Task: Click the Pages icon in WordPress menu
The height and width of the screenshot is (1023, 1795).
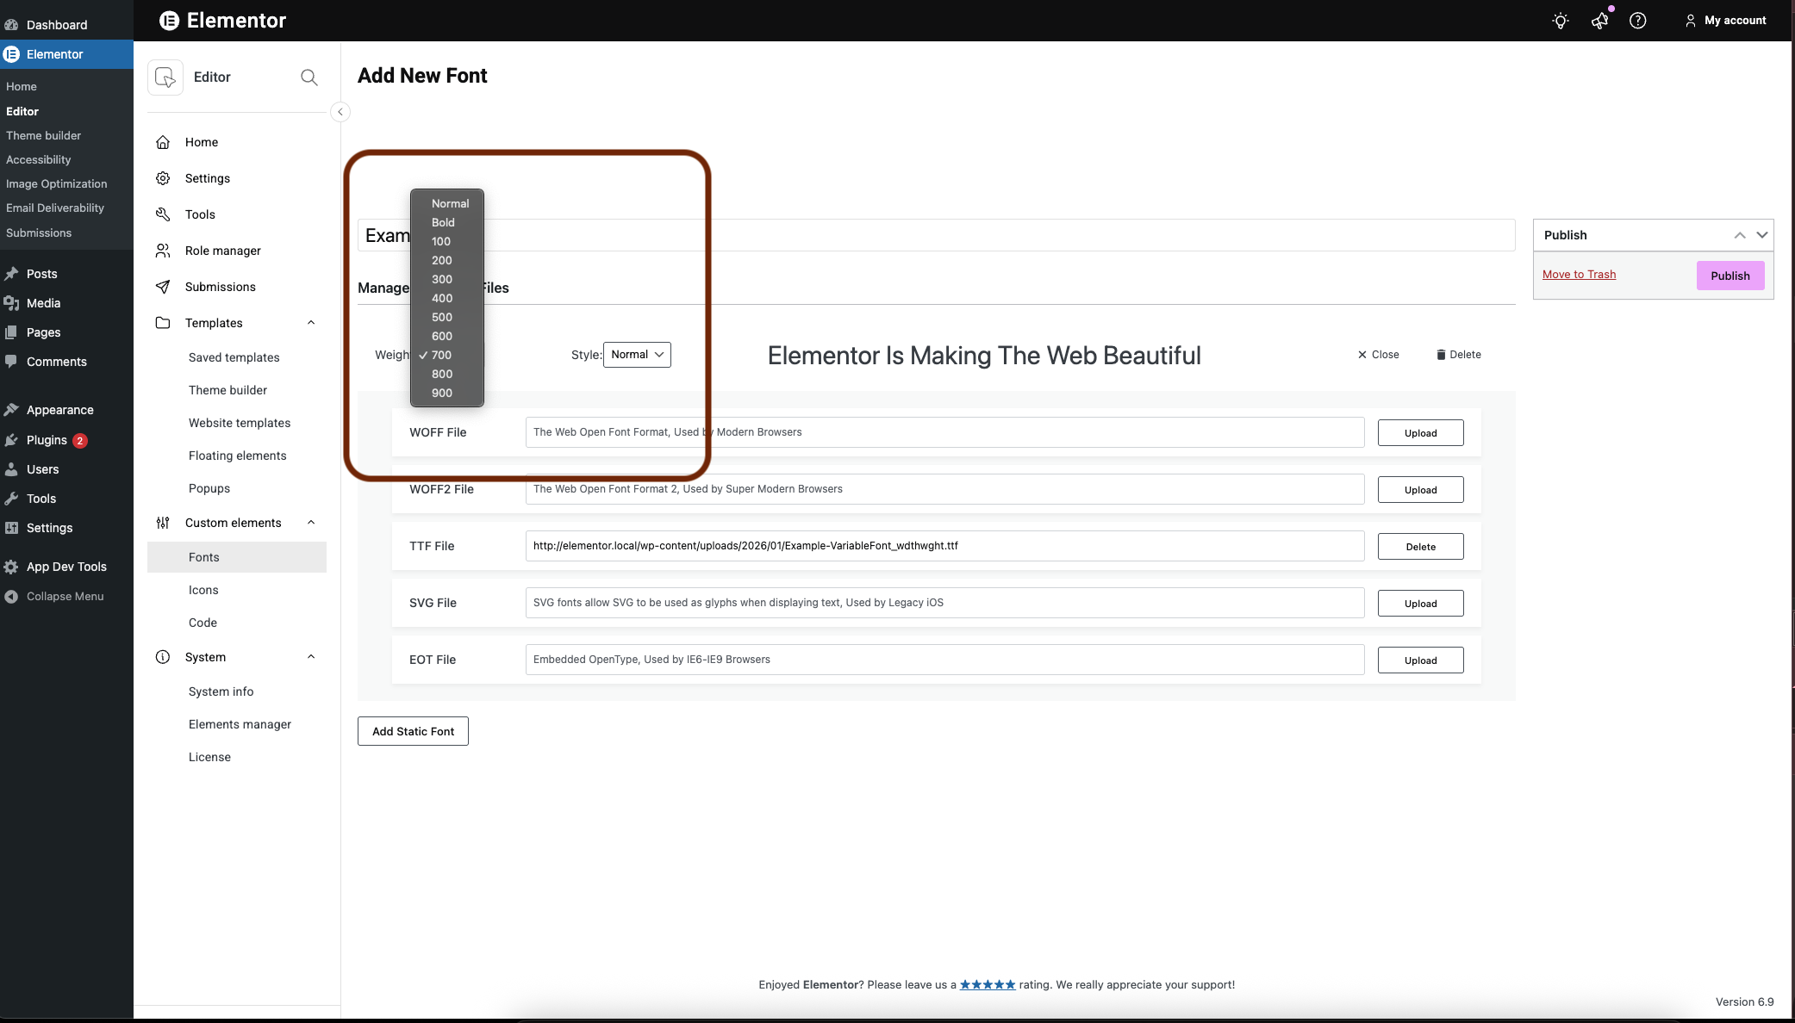Action: [11, 332]
